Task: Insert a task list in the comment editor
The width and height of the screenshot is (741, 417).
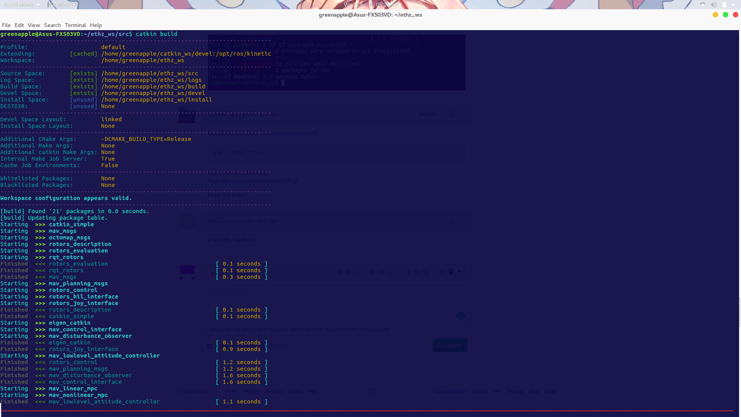Action: [425, 272]
